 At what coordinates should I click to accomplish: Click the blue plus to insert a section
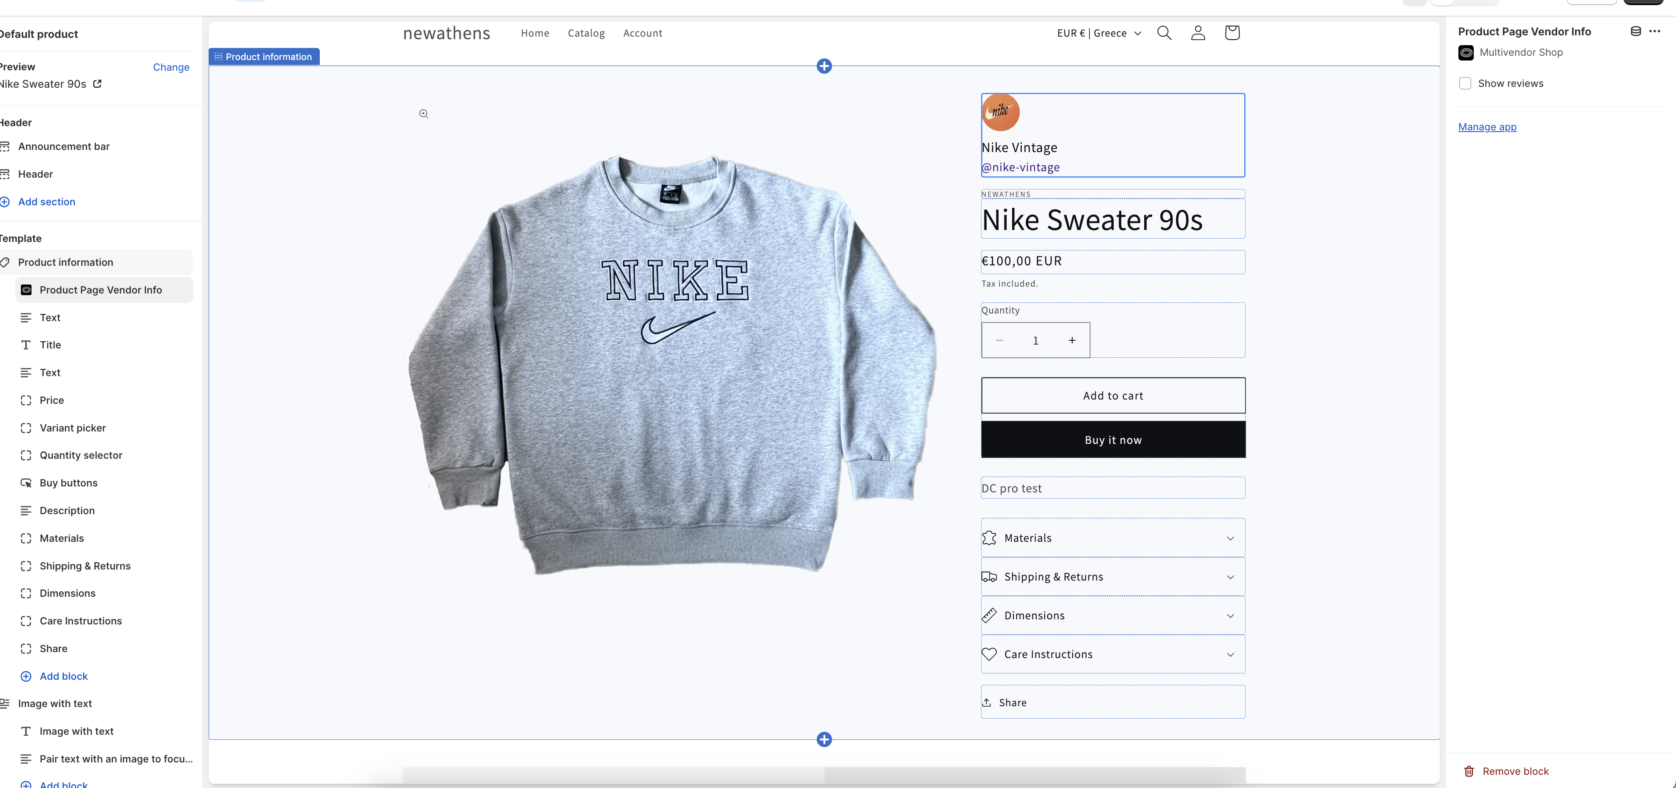pos(824,66)
